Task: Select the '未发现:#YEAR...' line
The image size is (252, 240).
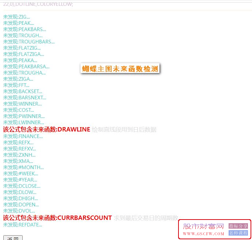Action: tap(20, 180)
